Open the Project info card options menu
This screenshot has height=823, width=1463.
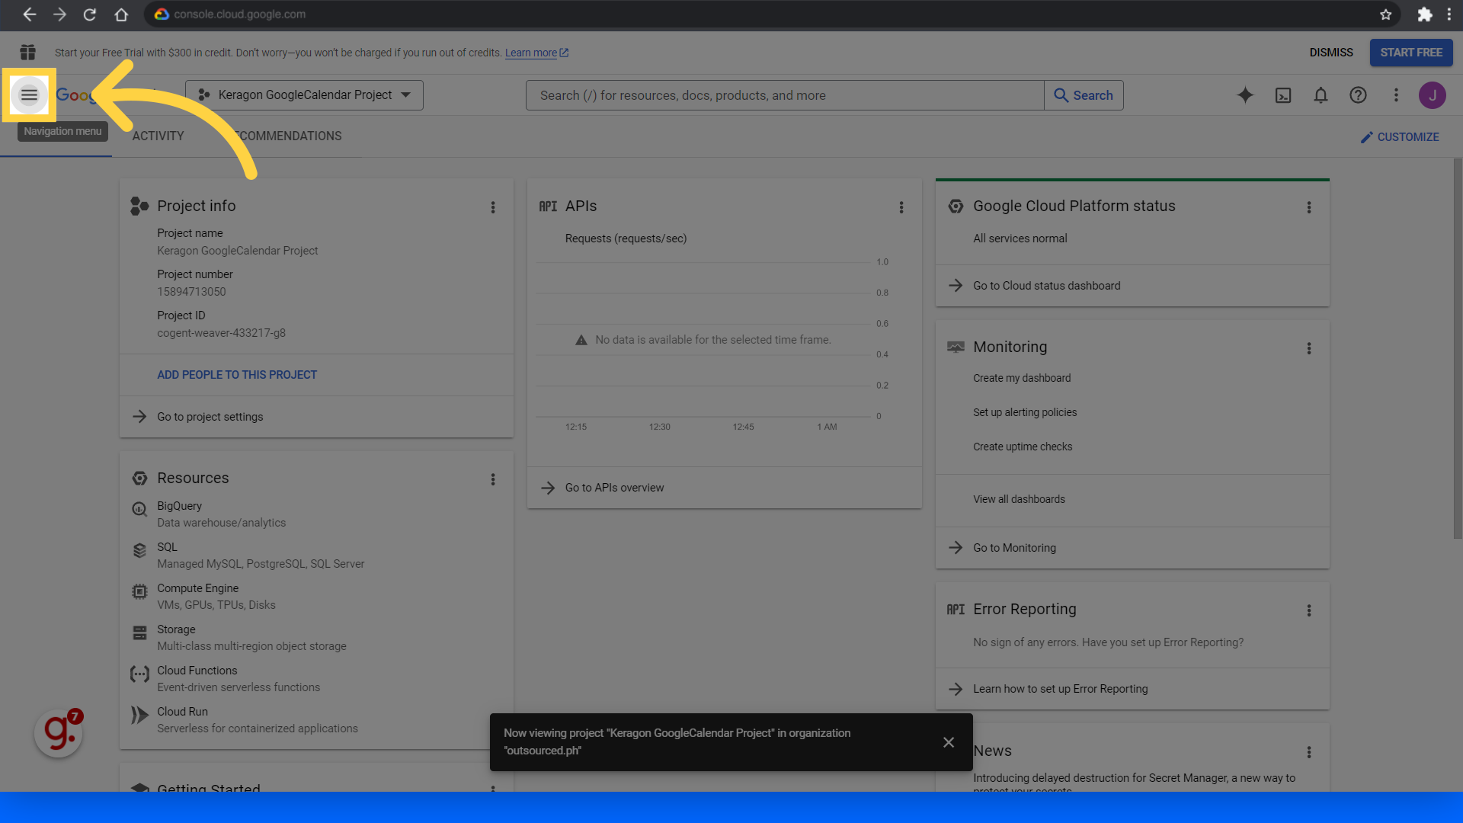[x=493, y=207]
